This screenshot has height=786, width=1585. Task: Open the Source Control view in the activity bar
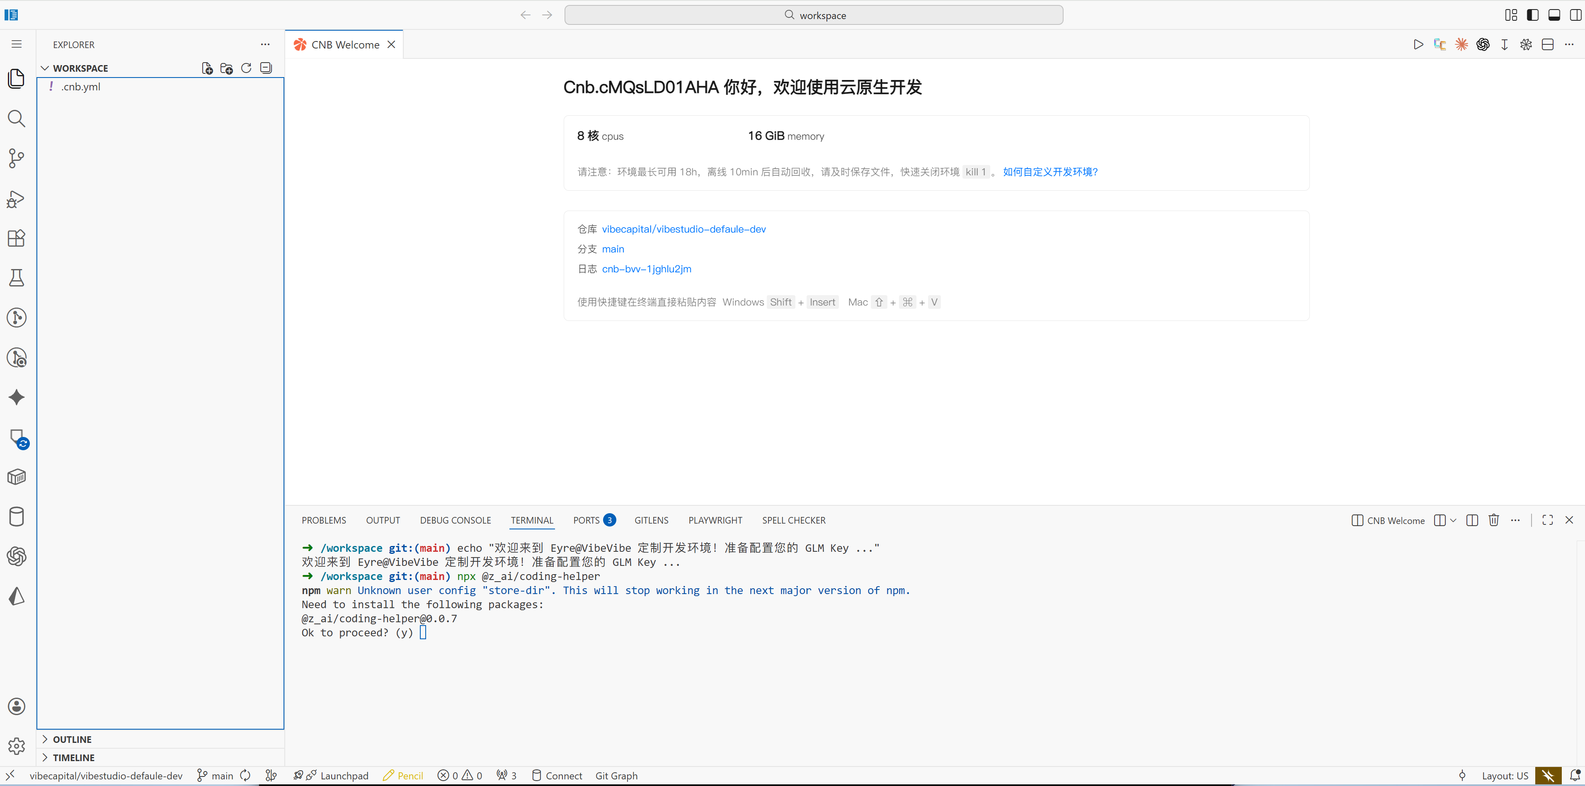coord(17,158)
